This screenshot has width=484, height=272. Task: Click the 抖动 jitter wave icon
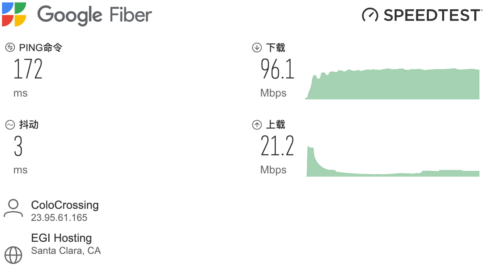10,125
